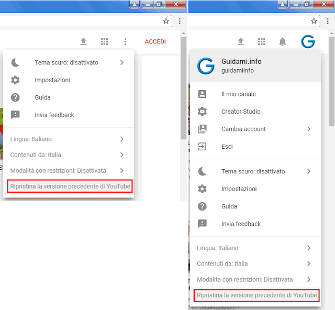
Task: Expand Modalità con restrizioni chevron, left menu
Action: click(122, 170)
